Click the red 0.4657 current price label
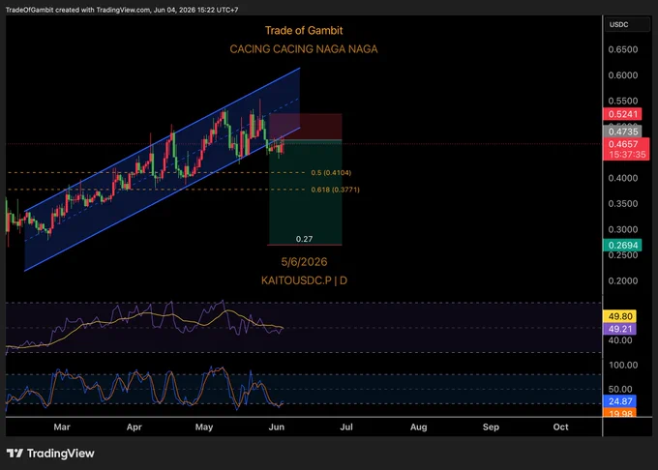Screen dimensions: 658x470 coord(626,149)
